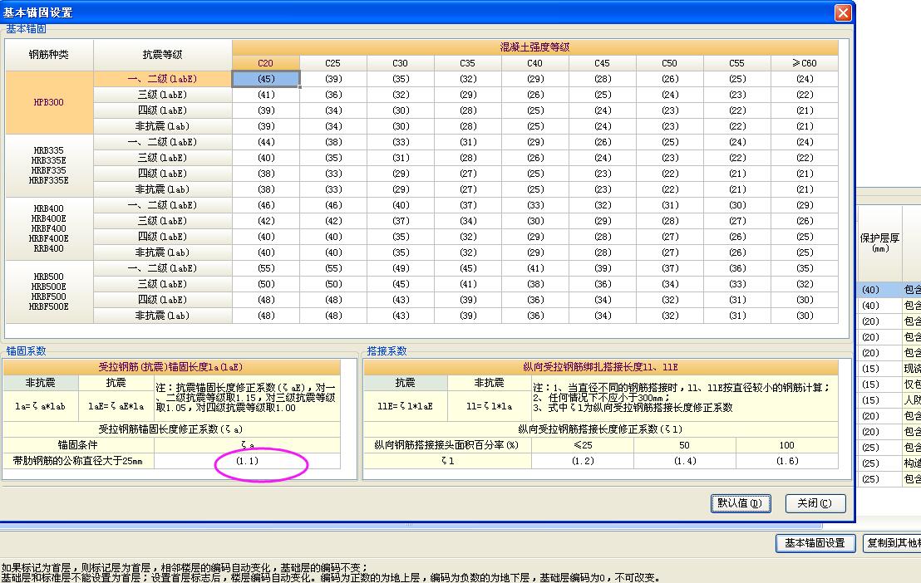
Task: Edit lap coefficient (1.2) for ≤25
Action: point(583,461)
